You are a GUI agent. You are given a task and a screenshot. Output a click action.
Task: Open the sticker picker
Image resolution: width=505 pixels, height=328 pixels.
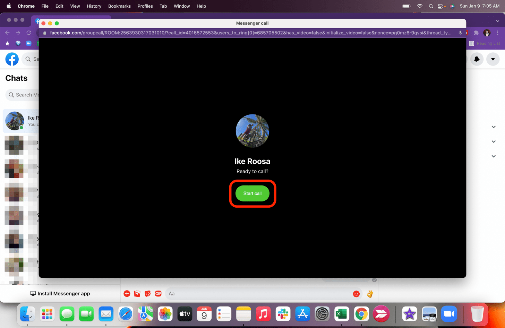pyautogui.click(x=148, y=293)
